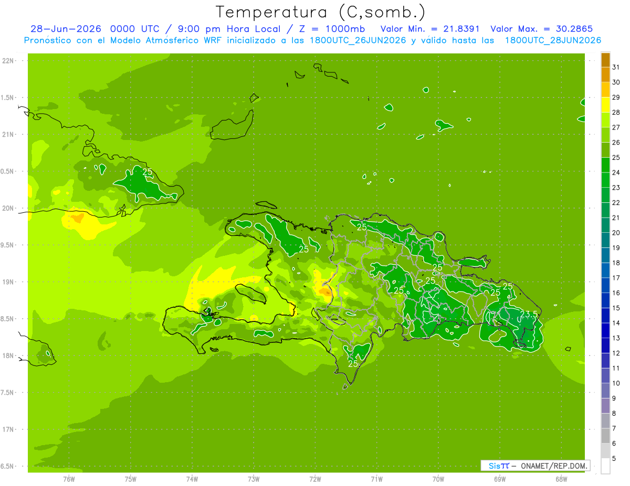Click the '71W' longitude axis label
The height and width of the screenshot is (486, 630).
coord(377,479)
